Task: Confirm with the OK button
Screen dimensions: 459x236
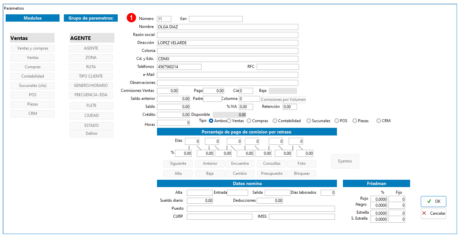Action: 433,201
